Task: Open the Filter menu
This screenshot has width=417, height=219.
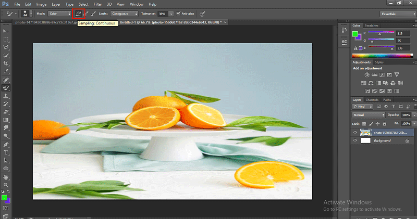Action: [97, 4]
